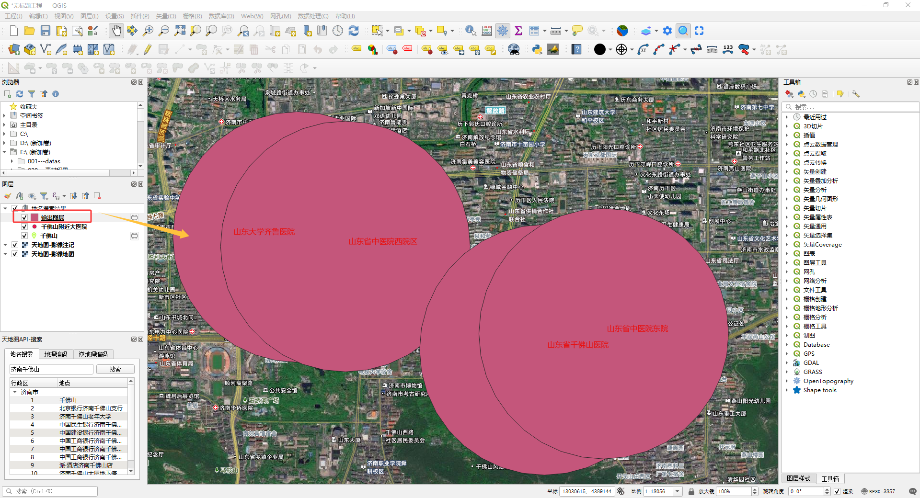Save the project with the floppy disk icon

(46, 31)
